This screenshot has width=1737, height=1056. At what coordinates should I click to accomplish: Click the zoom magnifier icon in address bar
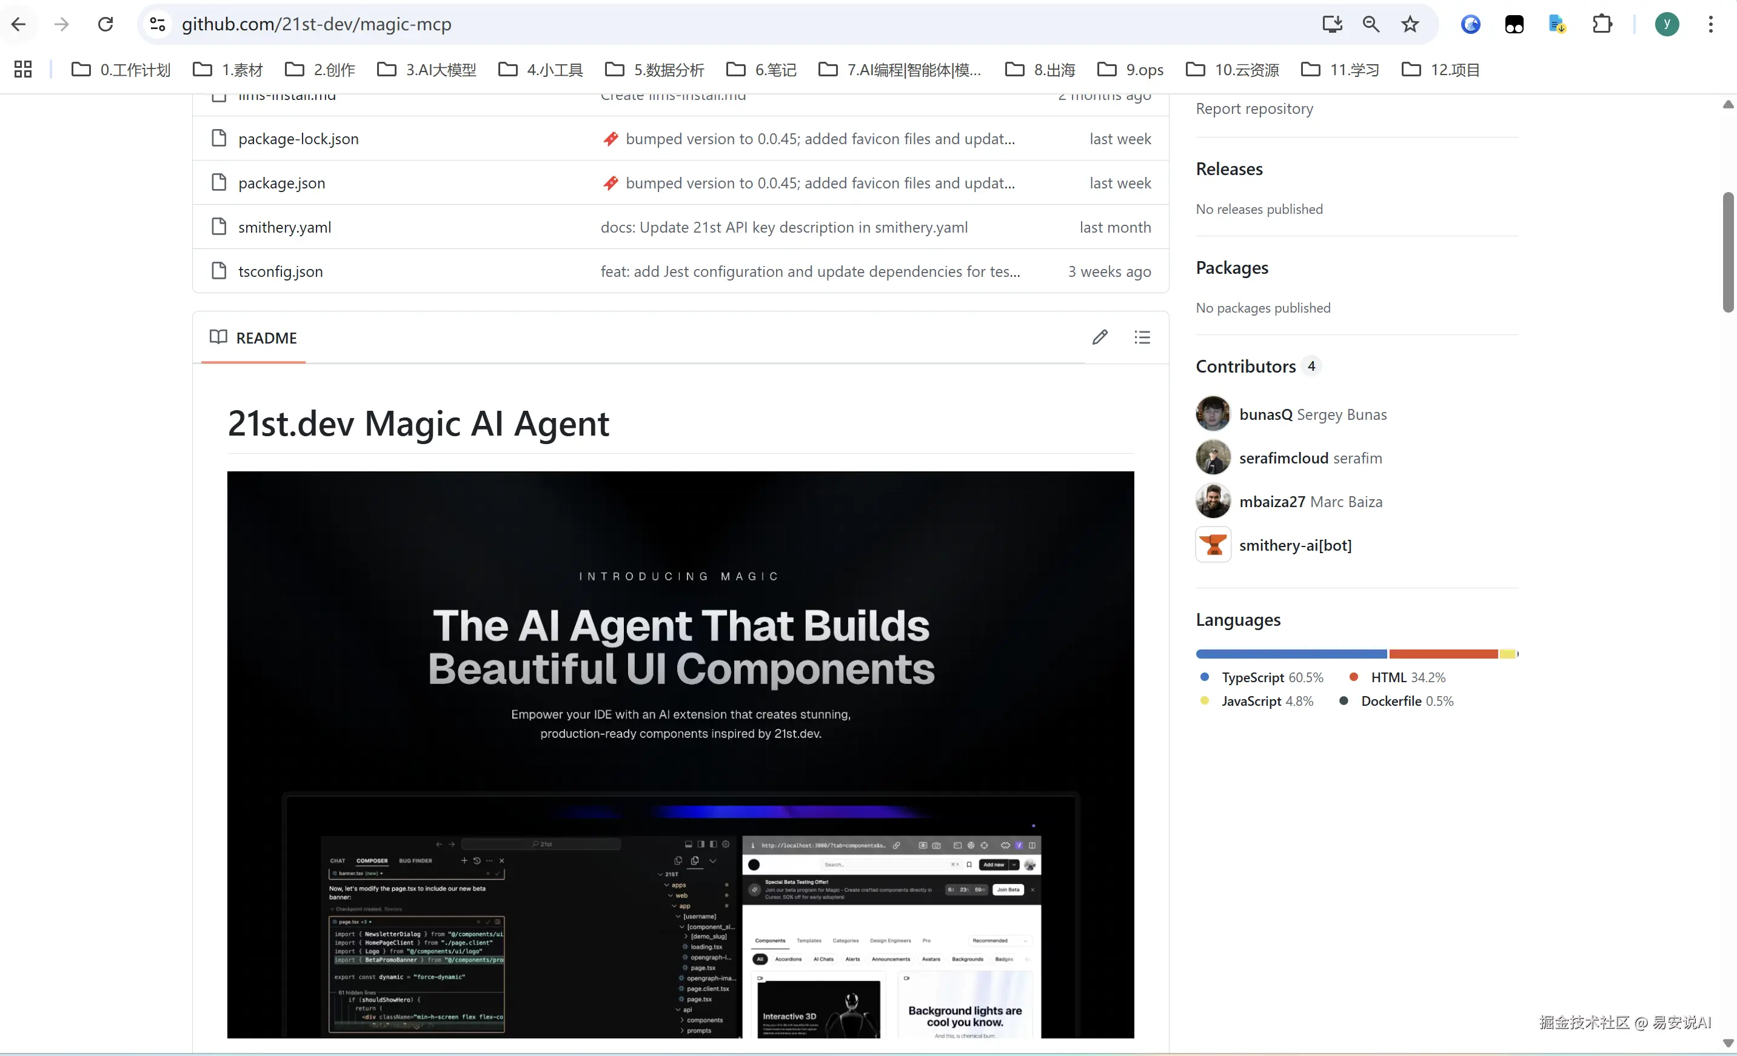1371,24
